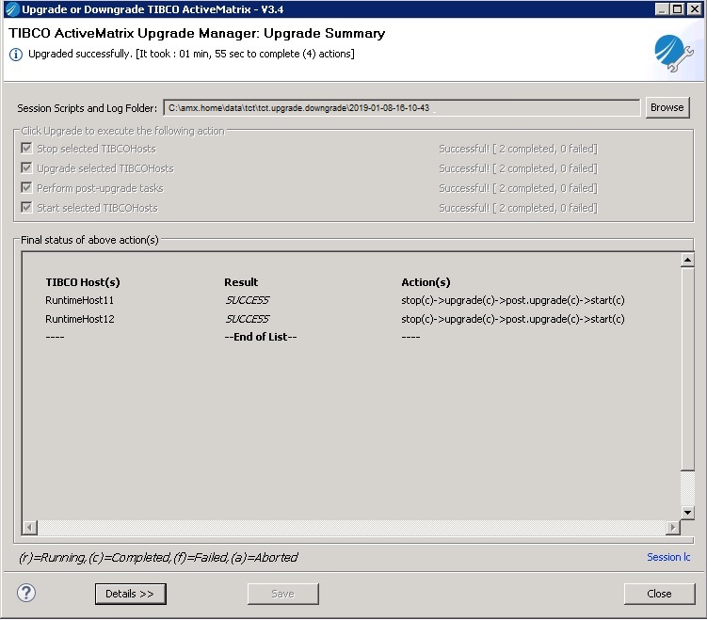Click the info icon beside Upgraded successfully
The height and width of the screenshot is (620, 707).
[x=16, y=55]
